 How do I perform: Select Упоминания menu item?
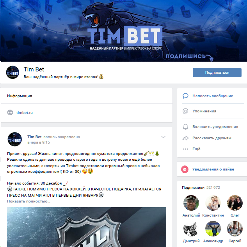tap(204, 111)
